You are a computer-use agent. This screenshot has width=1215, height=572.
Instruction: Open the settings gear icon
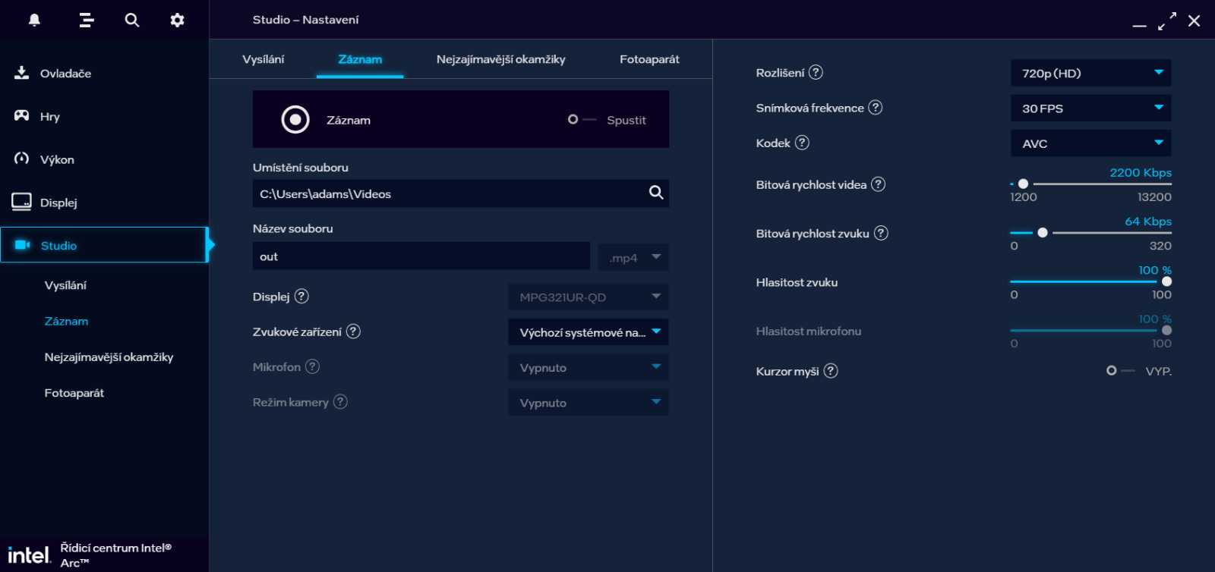(x=177, y=20)
